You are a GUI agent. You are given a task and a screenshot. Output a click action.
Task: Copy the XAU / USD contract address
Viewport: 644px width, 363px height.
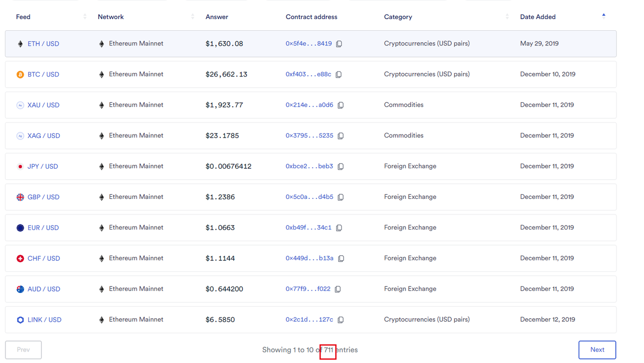(341, 105)
